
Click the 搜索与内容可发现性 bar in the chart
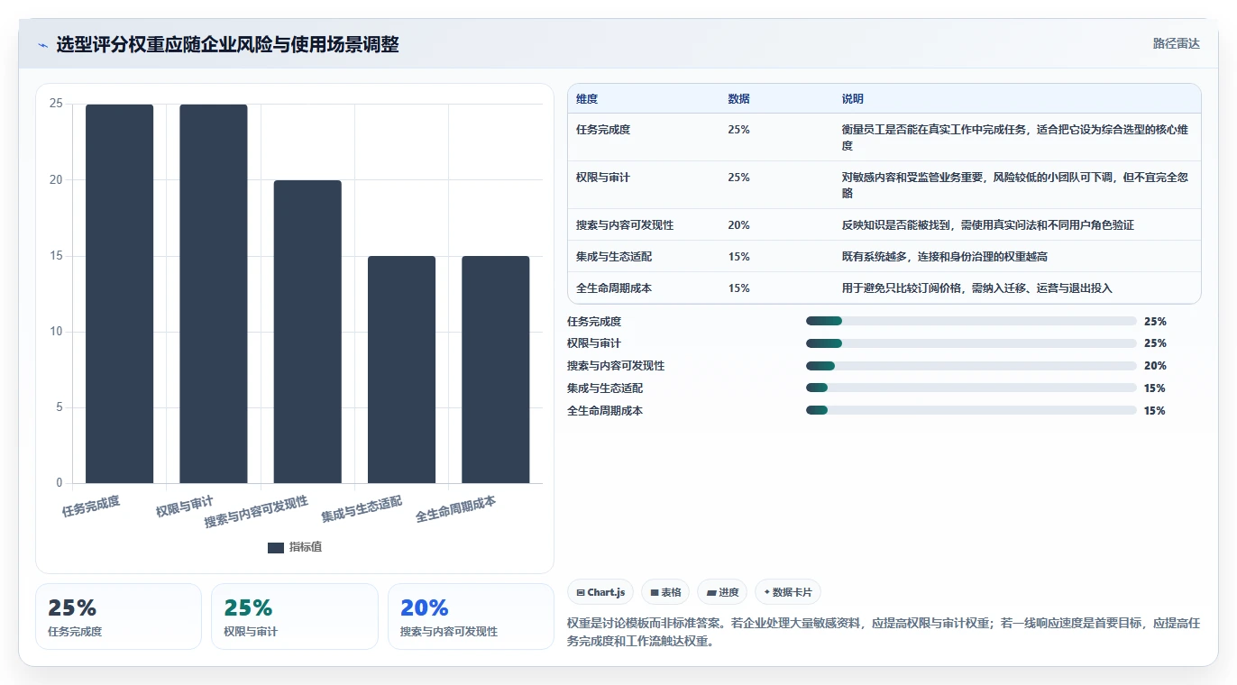(307, 332)
